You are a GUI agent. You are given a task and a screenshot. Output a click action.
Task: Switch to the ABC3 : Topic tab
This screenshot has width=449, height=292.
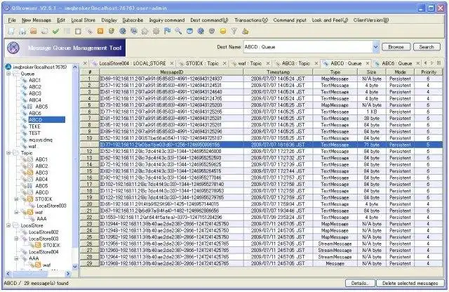[x=296, y=63]
